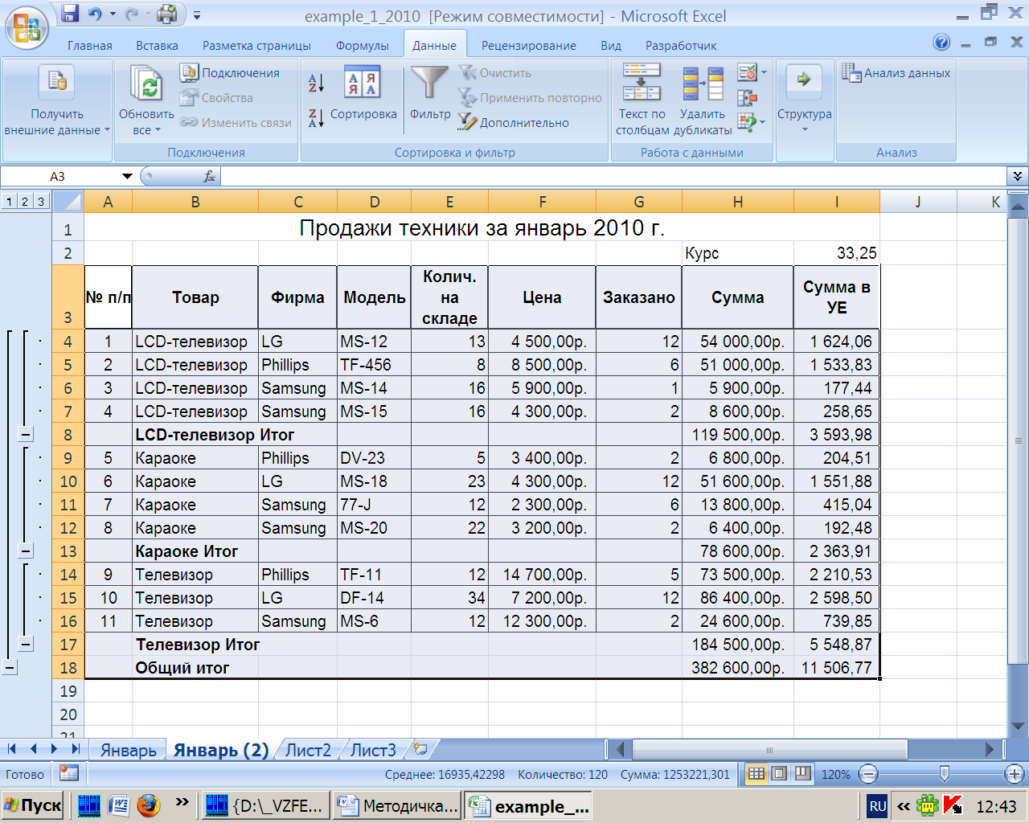1029x823 pixels.
Task: Undo last action in quick access toolbar
Action: coord(95,14)
